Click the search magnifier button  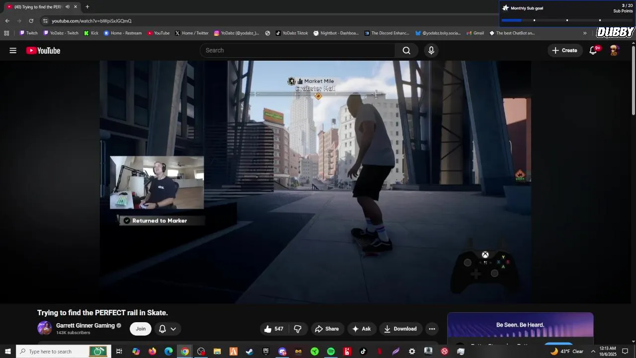(406, 50)
